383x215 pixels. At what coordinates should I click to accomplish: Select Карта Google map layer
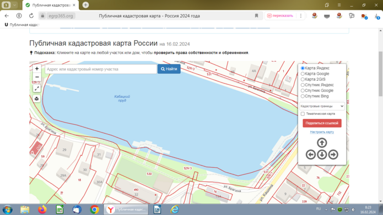303,74
